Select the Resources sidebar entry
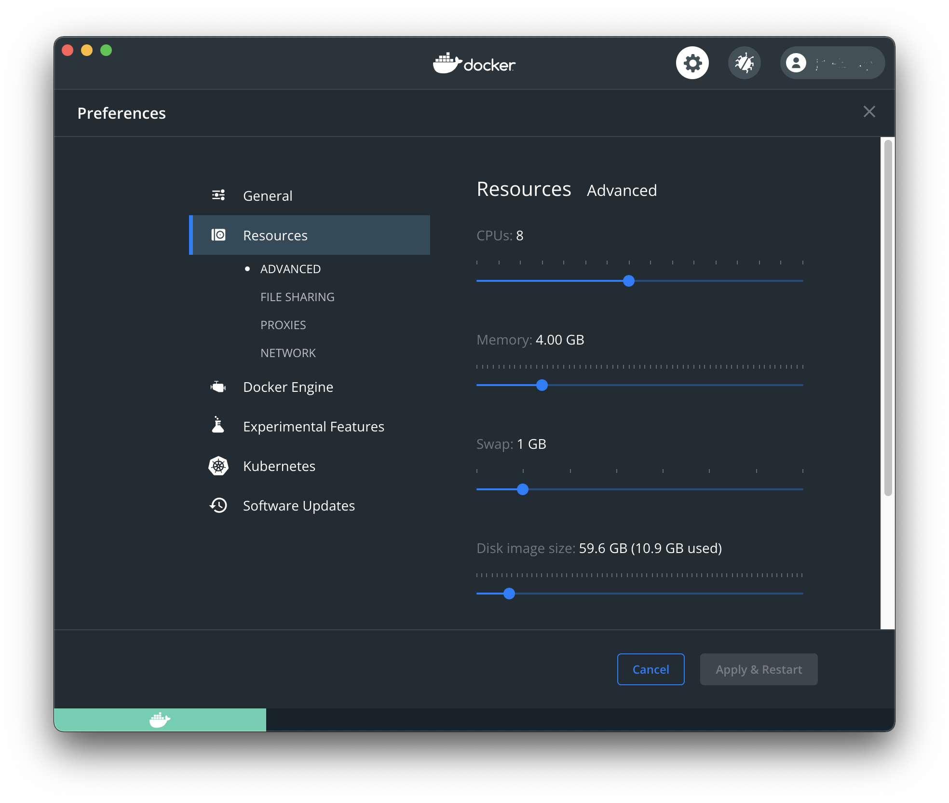 [x=275, y=235]
